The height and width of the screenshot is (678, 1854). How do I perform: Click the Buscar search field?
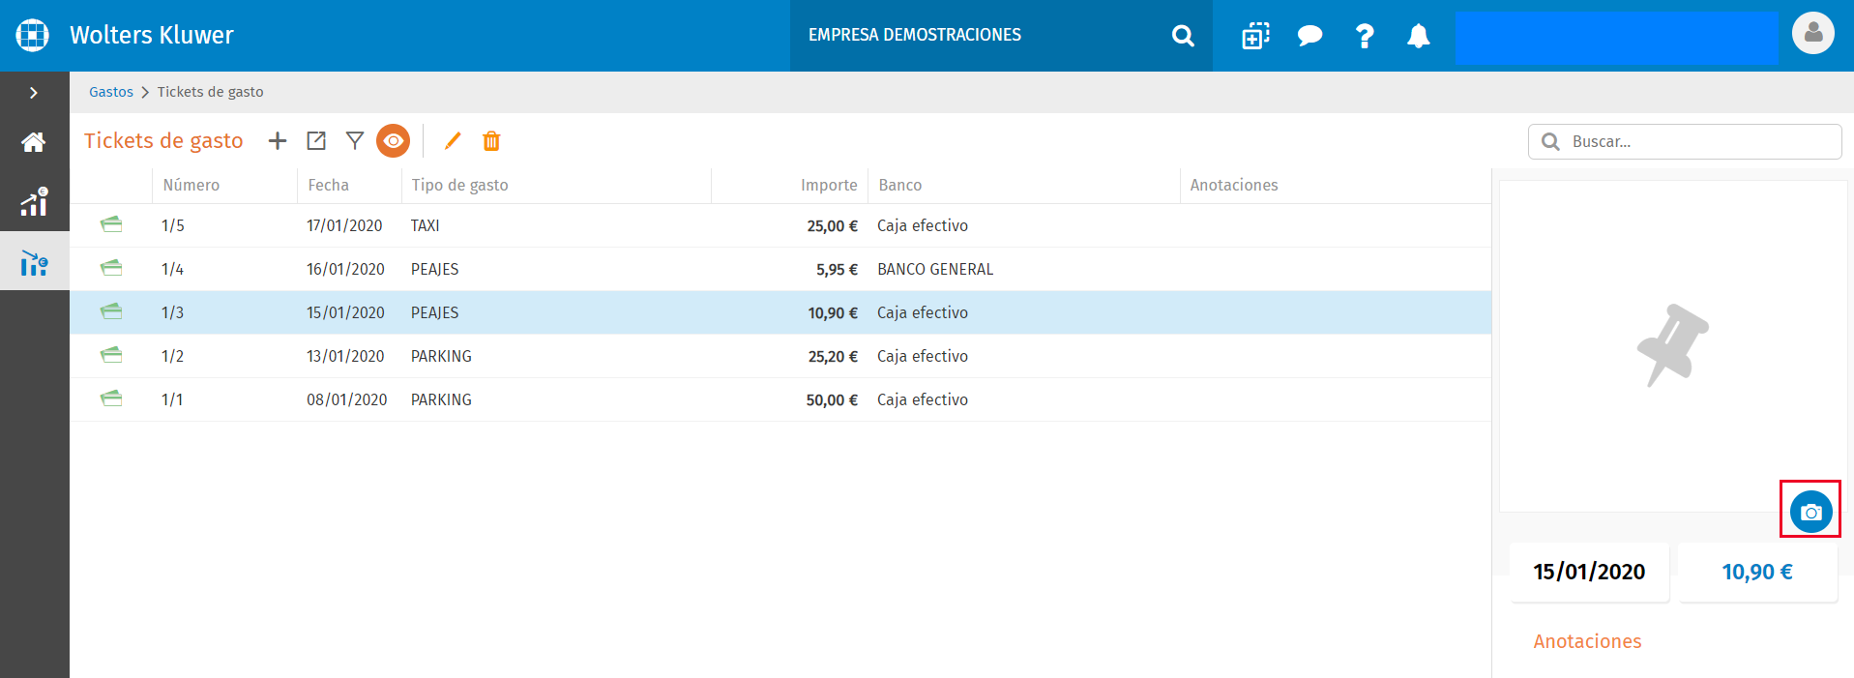coord(1685,141)
